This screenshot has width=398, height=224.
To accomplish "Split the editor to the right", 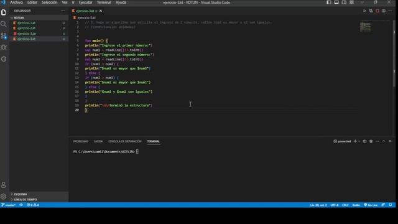I will click(x=384, y=11).
